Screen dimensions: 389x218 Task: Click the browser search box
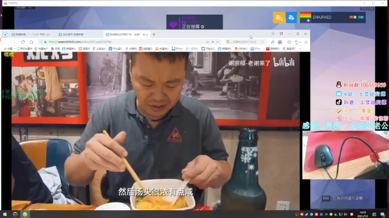coord(246,42)
